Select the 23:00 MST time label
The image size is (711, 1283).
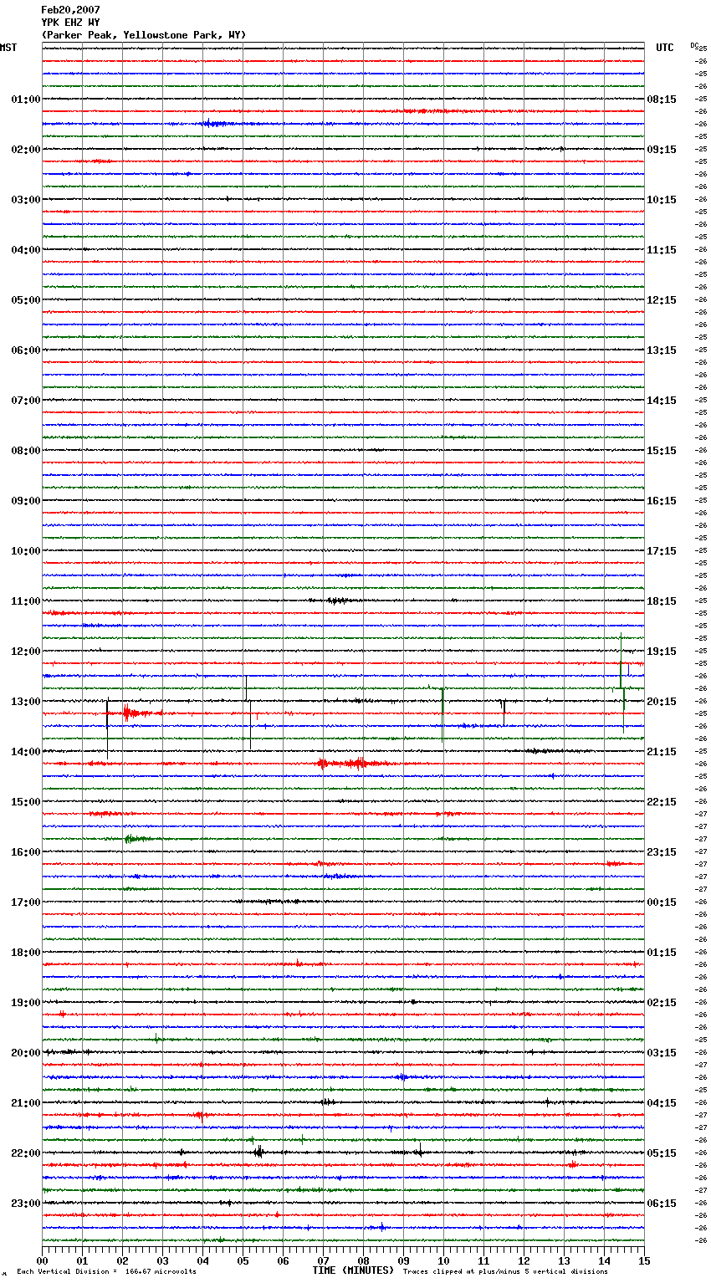[26, 1204]
